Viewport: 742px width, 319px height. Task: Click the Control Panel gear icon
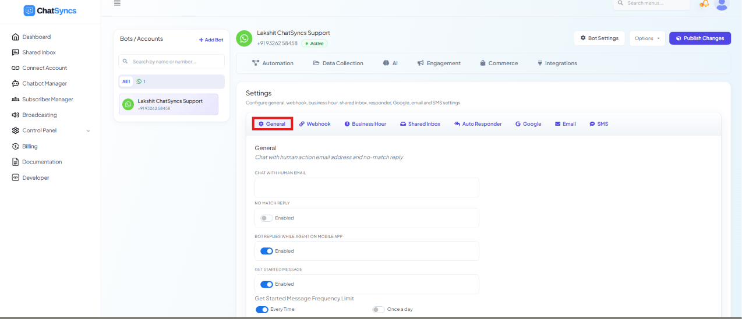pyautogui.click(x=16, y=130)
